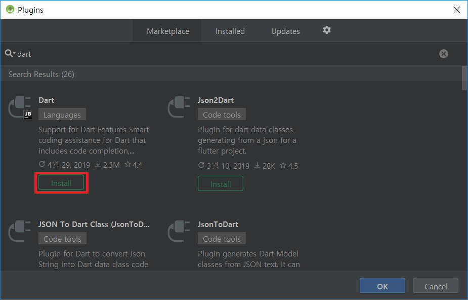Click Json2Dart plugin description text
The height and width of the screenshot is (300, 468).
pyautogui.click(x=247, y=140)
